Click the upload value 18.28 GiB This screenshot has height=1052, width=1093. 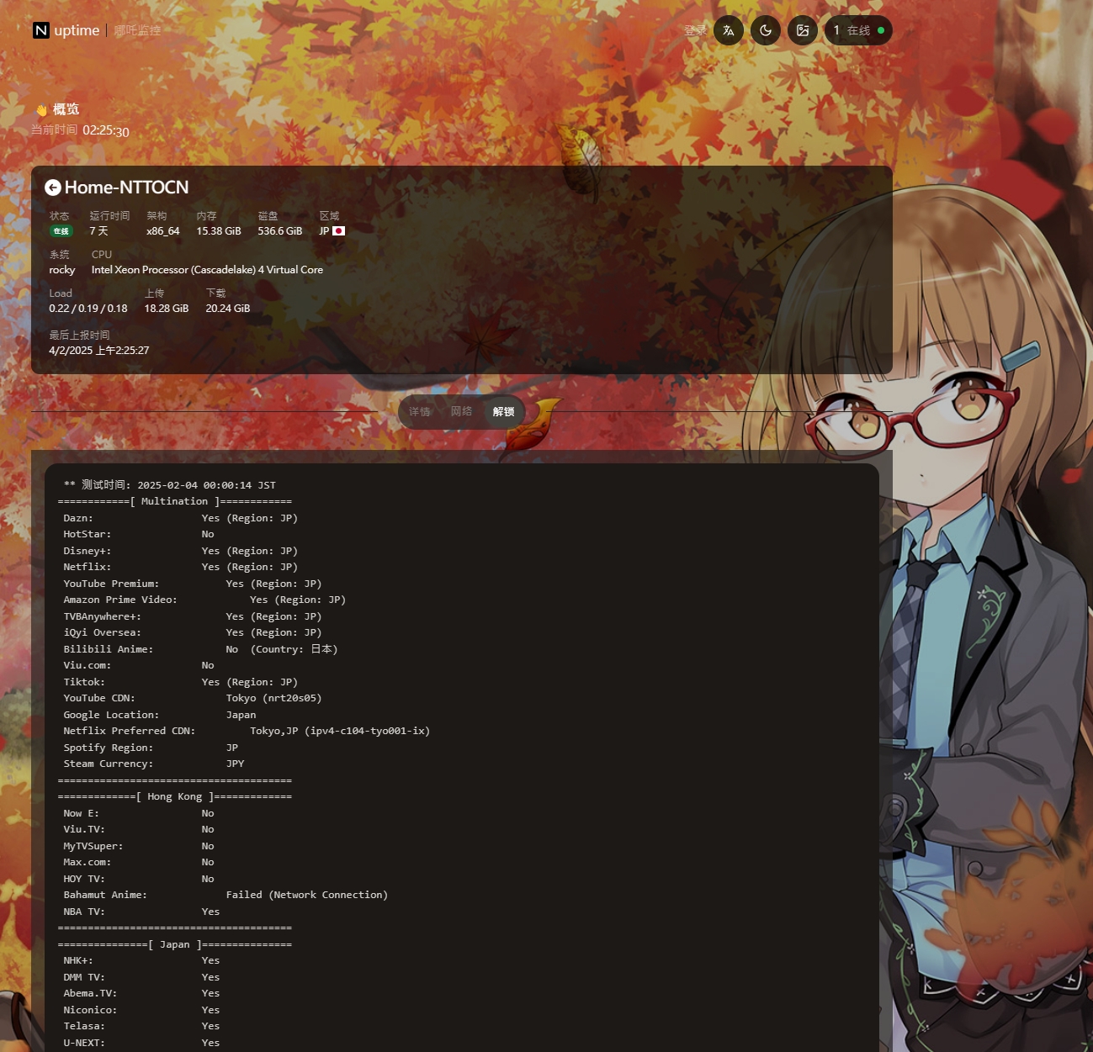click(167, 309)
